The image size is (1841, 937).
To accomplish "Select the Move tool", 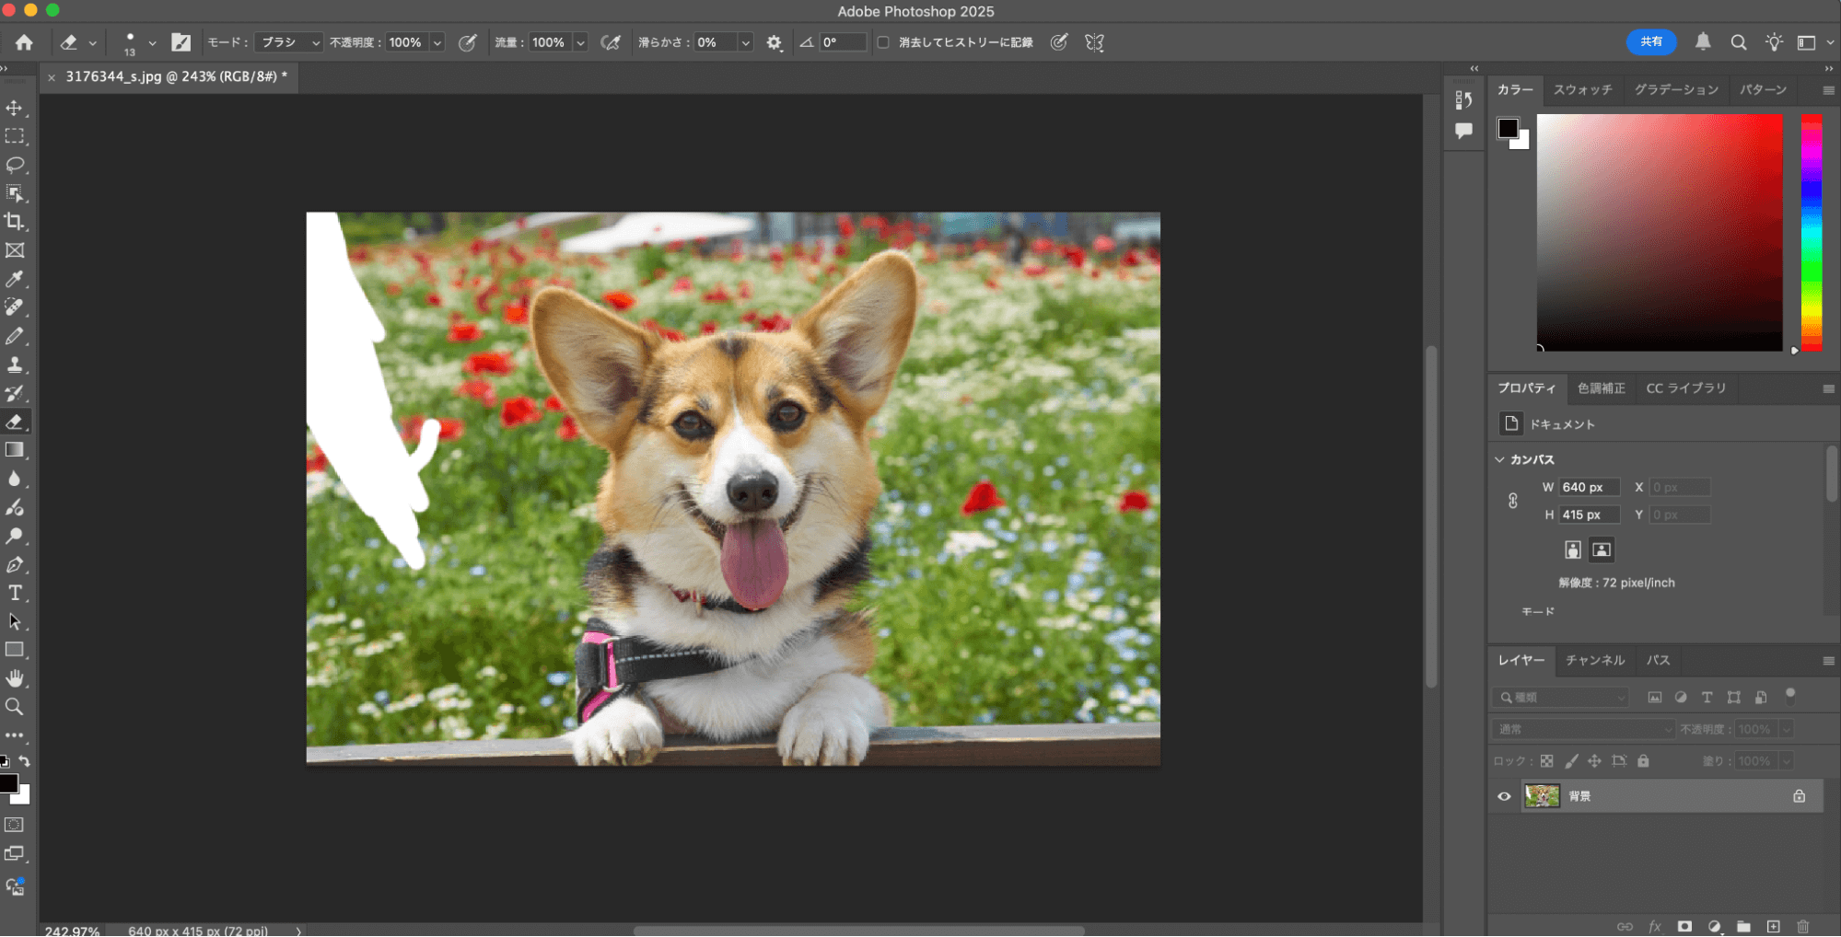I will pos(15,108).
